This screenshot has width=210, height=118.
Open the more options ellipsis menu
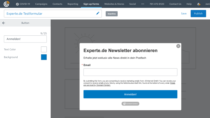[x=143, y=4]
